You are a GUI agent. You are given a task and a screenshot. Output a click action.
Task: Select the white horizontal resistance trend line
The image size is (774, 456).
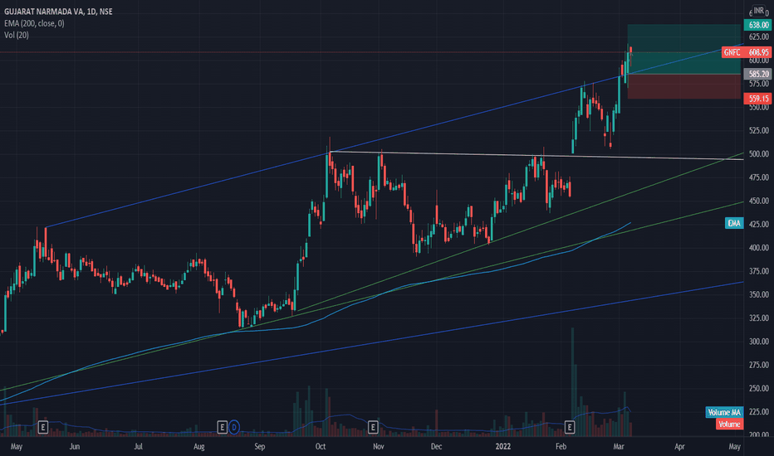click(536, 155)
